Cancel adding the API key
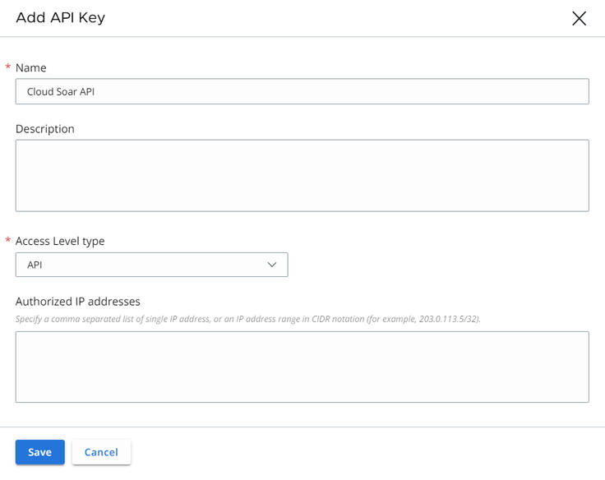 tap(101, 452)
